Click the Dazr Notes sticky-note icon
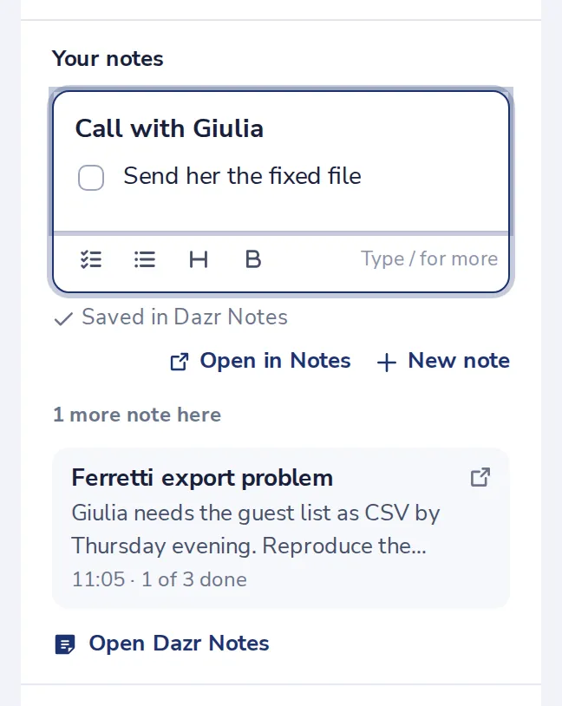This screenshot has height=706, width=562. [x=65, y=644]
